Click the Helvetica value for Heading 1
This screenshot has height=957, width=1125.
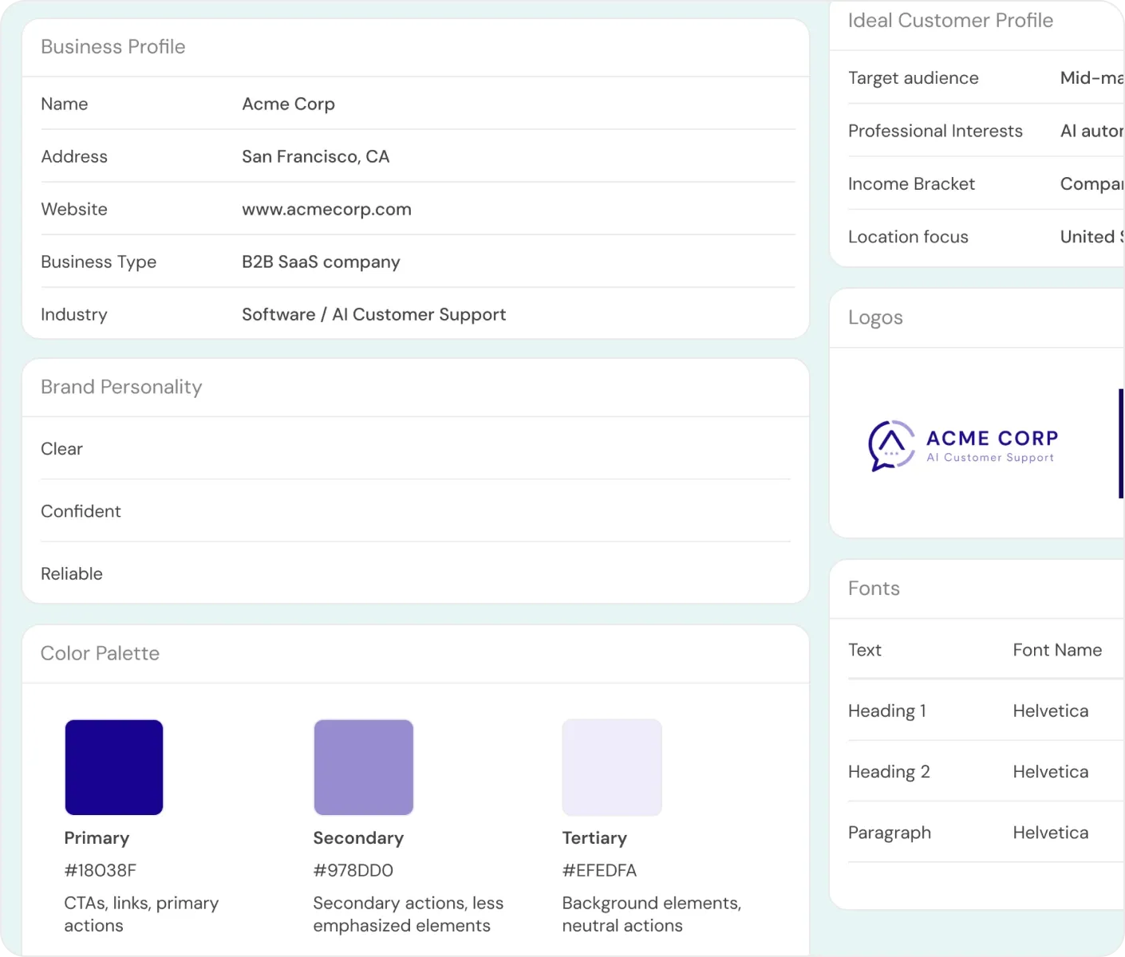tap(1051, 711)
